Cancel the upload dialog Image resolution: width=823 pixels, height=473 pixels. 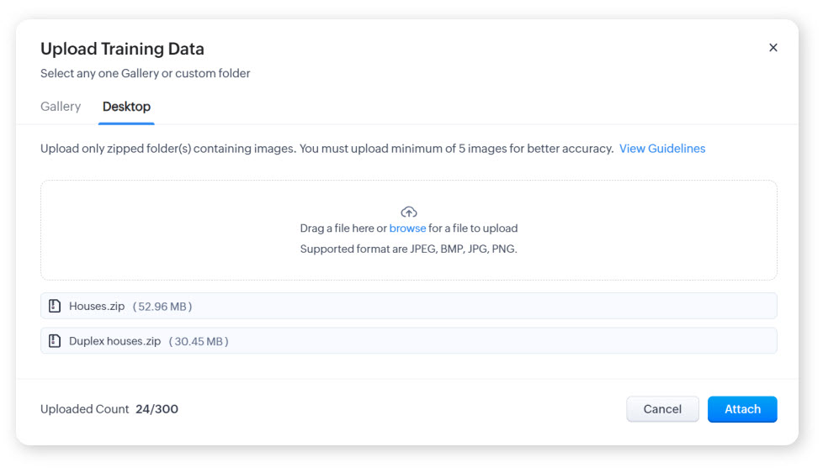pyautogui.click(x=662, y=409)
